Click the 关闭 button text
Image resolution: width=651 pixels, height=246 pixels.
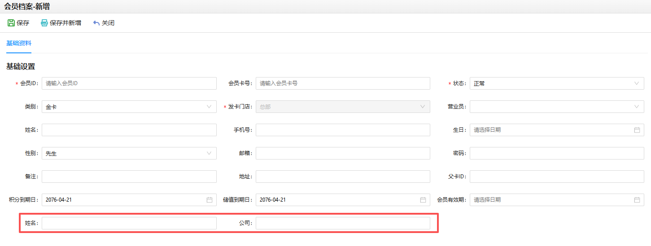point(108,23)
